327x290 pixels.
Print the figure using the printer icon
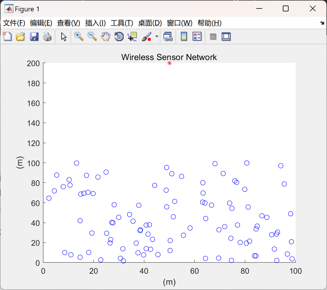pos(47,36)
